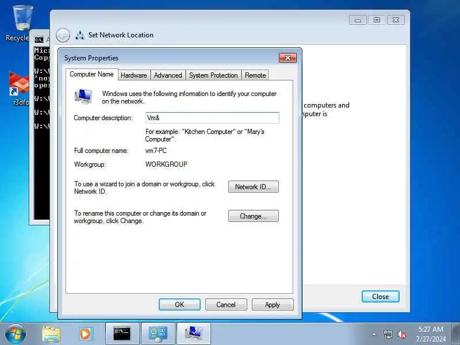Image resolution: width=460 pixels, height=345 pixels.
Task: Open the clock showing 5:27 AM
Action: pos(430,334)
